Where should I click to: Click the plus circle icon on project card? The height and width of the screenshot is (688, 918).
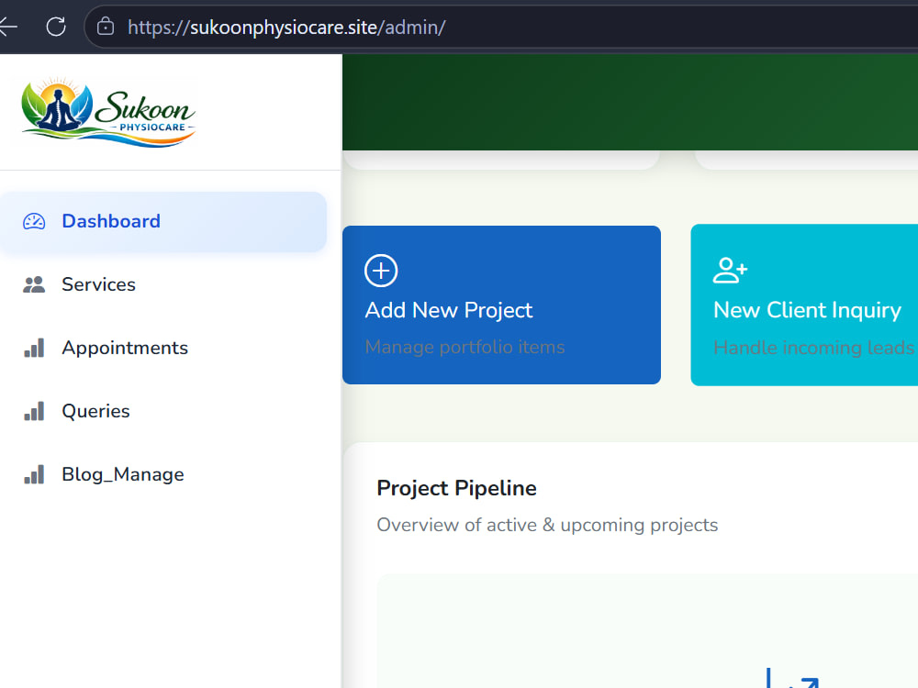click(381, 271)
